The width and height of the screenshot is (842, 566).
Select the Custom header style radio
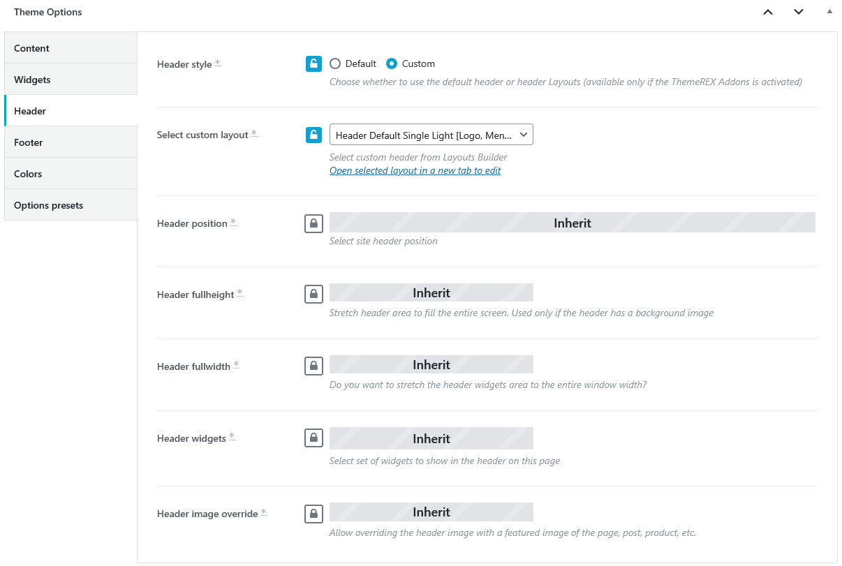click(x=392, y=64)
